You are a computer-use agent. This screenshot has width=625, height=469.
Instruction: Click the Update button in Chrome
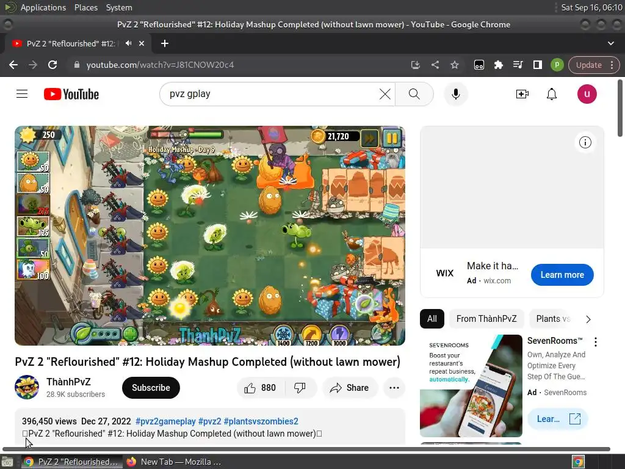pos(589,65)
